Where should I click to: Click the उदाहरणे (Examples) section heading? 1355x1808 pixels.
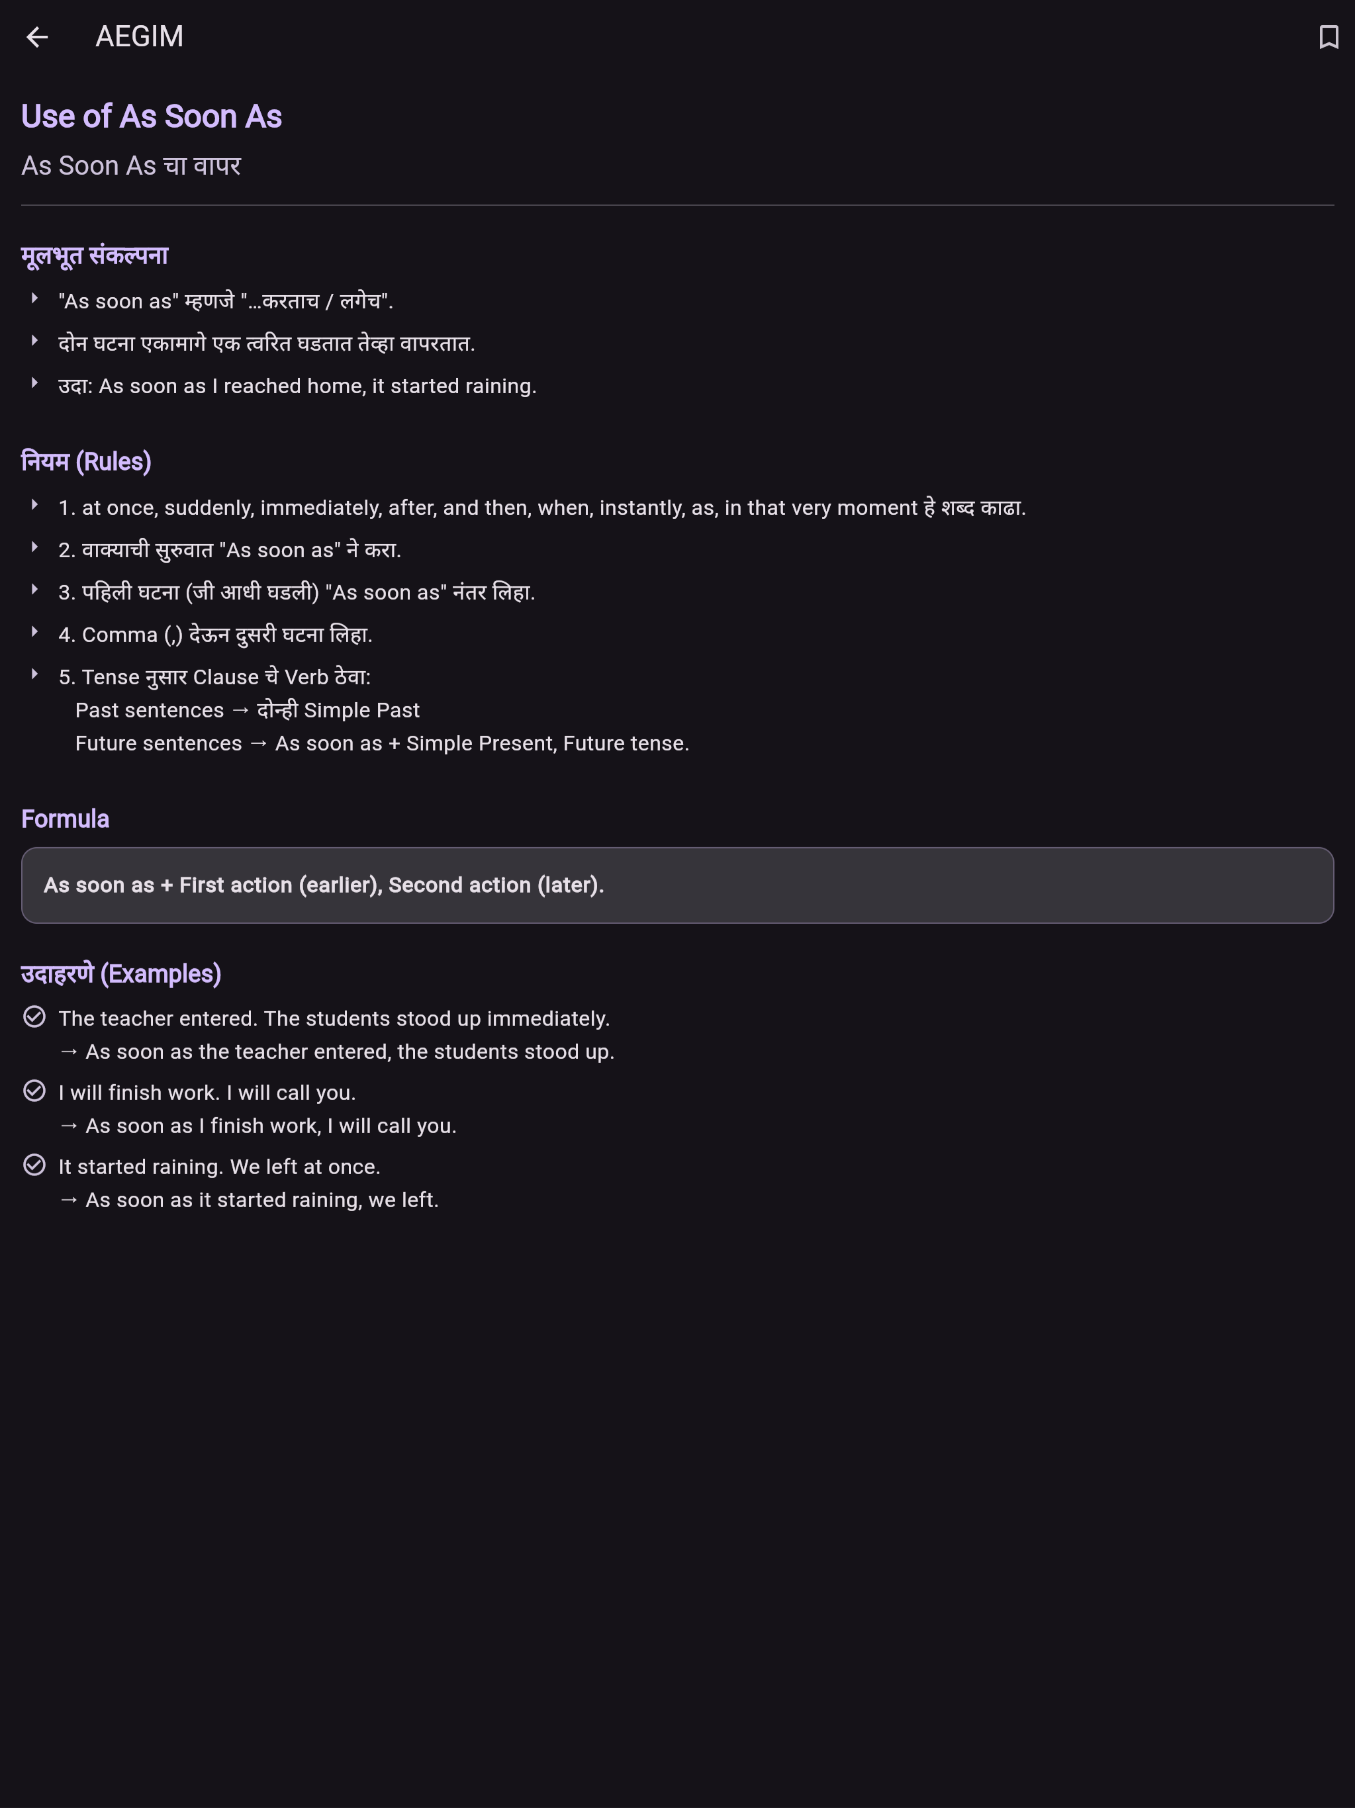pos(121,974)
